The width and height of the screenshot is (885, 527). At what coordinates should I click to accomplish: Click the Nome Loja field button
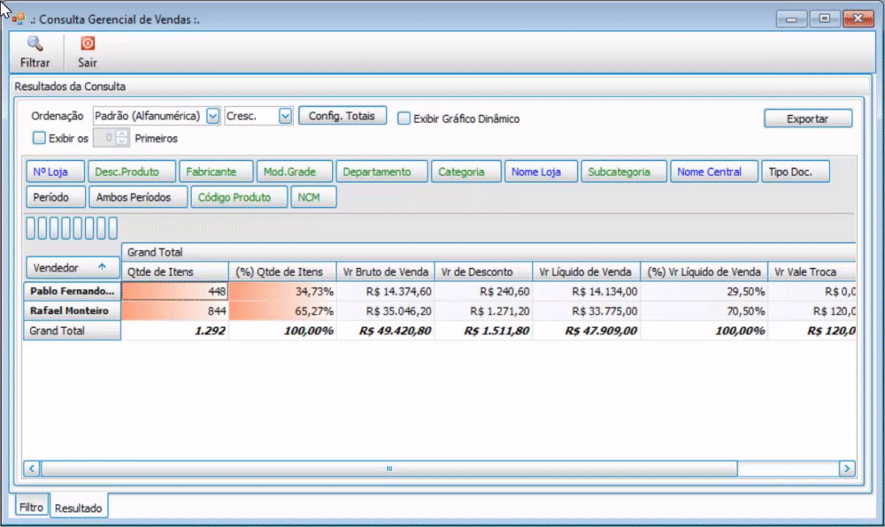click(541, 172)
